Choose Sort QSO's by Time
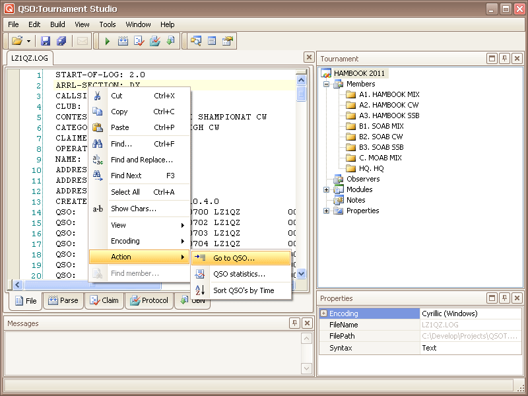The image size is (528, 396). pos(243,290)
